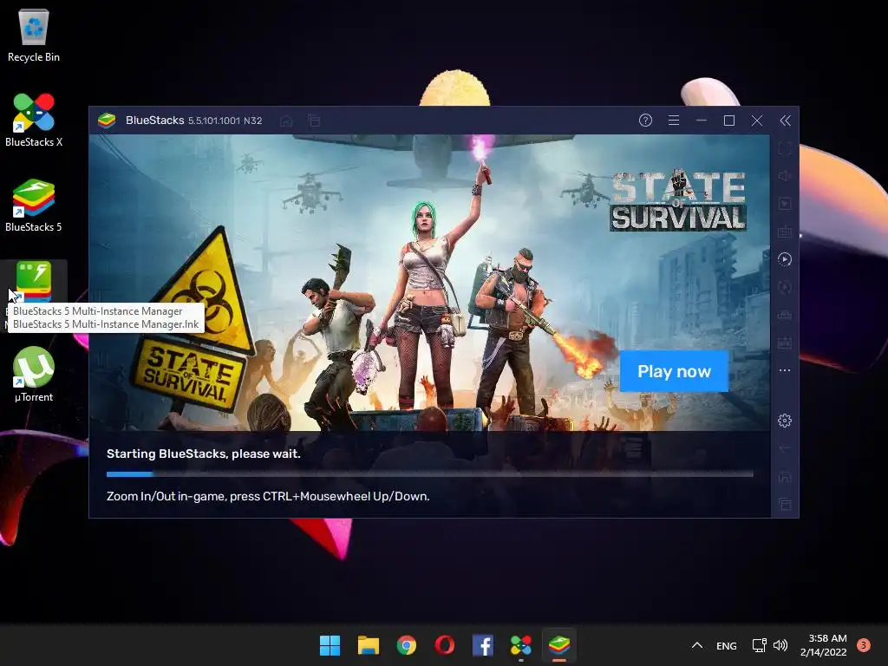Viewport: 888px width, 666px height.
Task: Open keyboard game controls in BlueStacks sidebar
Action: tap(784, 232)
